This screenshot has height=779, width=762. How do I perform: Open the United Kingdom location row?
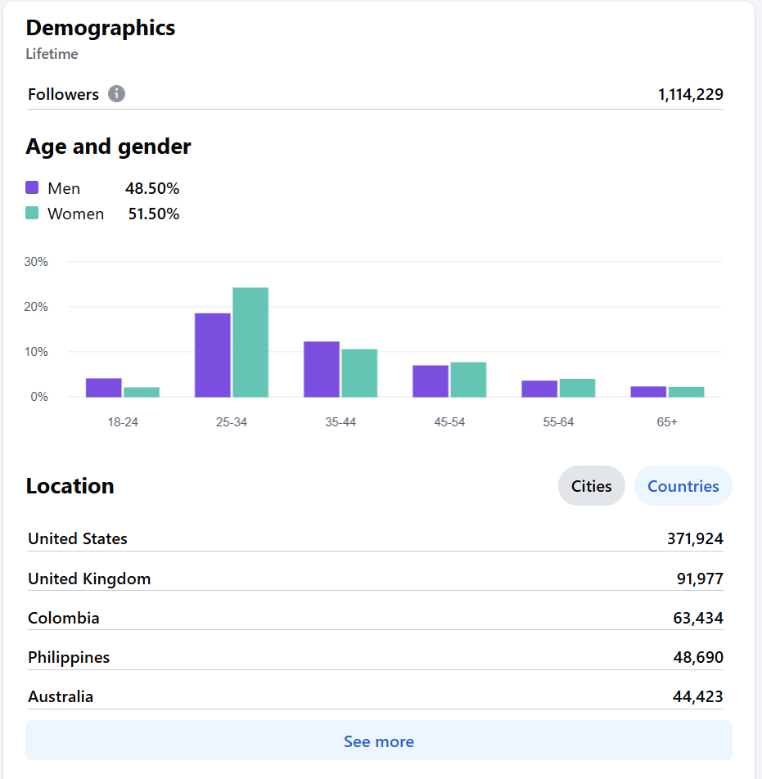point(375,579)
